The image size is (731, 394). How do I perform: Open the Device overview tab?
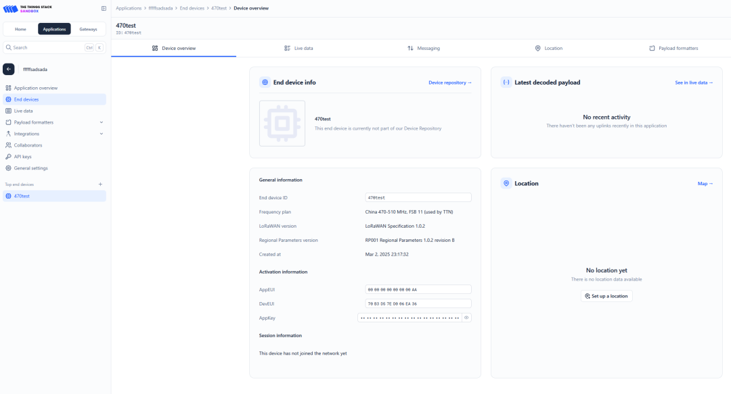click(173, 48)
